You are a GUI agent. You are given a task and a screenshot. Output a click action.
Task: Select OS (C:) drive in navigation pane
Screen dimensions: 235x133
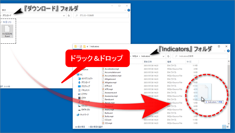coord(83,106)
